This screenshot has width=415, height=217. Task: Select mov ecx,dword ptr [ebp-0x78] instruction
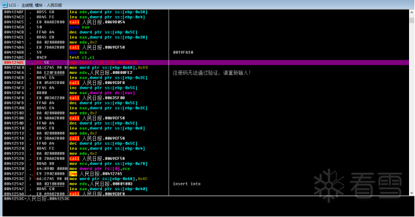(x=108, y=163)
